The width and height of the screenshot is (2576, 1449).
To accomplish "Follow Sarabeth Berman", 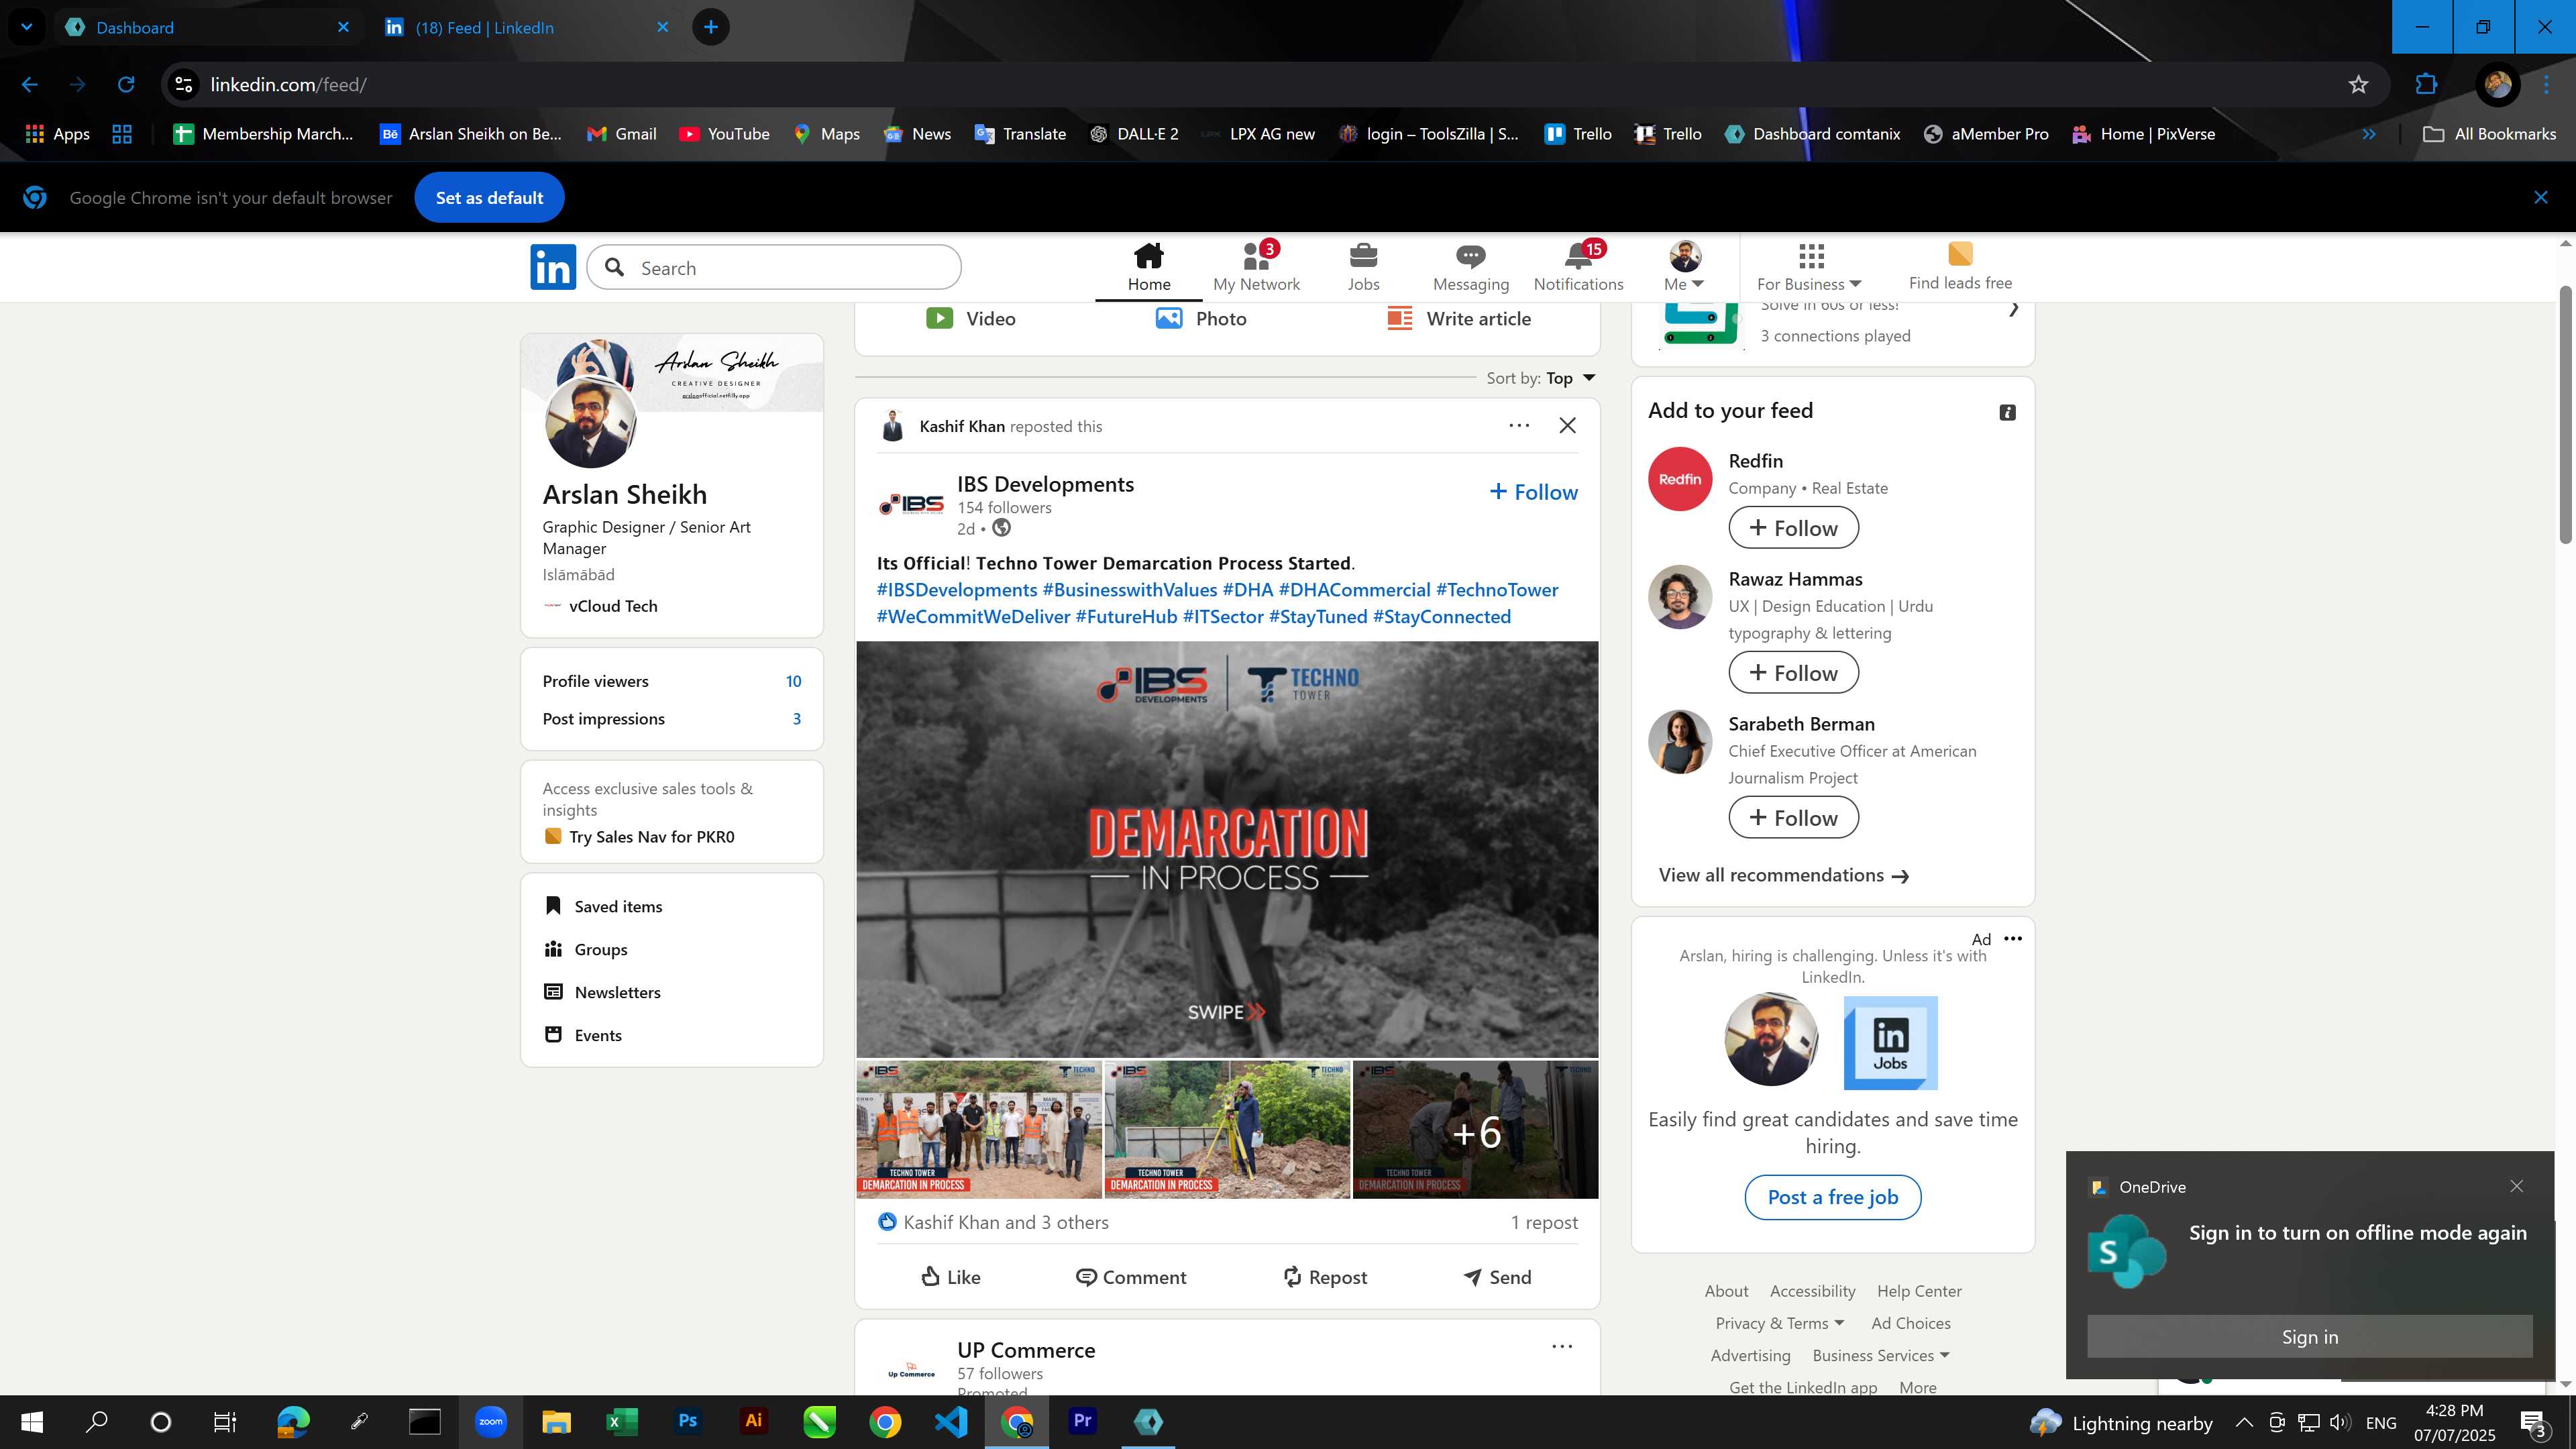I will tap(1793, 818).
